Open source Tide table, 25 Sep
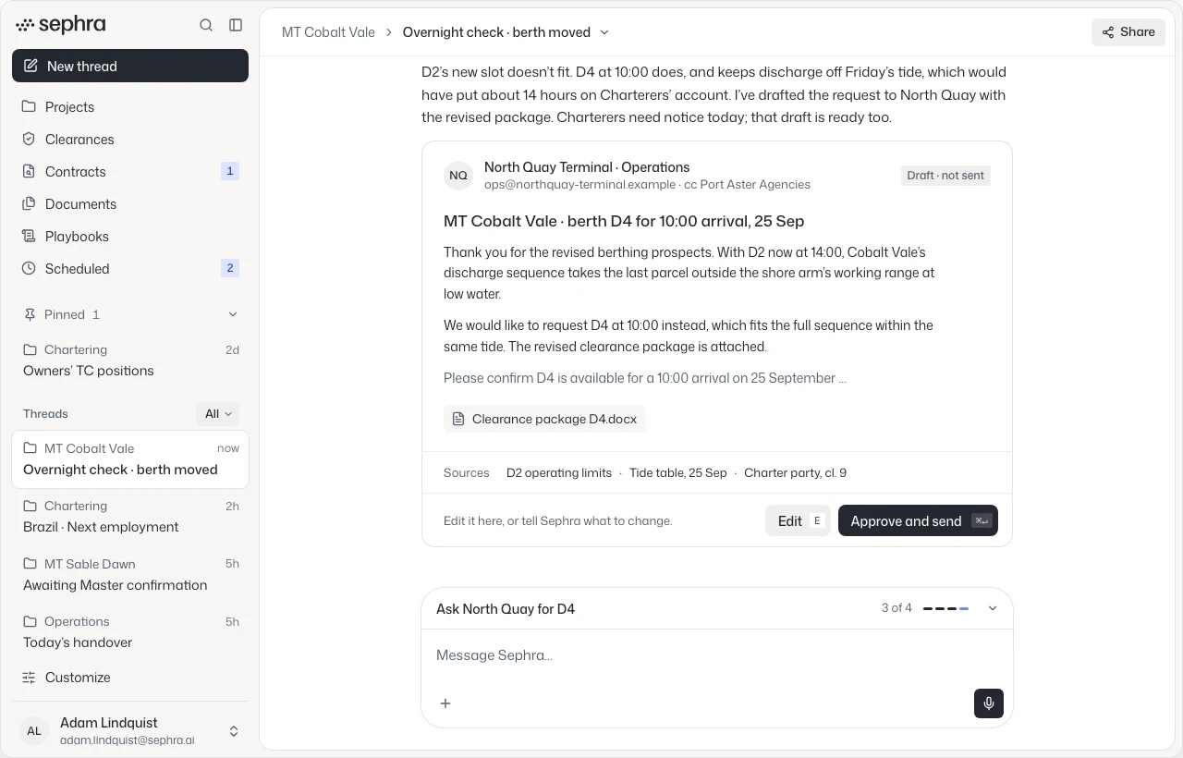 pyautogui.click(x=678, y=473)
